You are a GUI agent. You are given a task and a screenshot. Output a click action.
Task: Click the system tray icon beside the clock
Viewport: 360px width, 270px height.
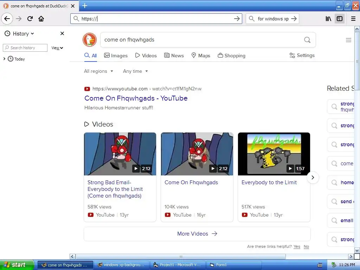click(x=334, y=265)
